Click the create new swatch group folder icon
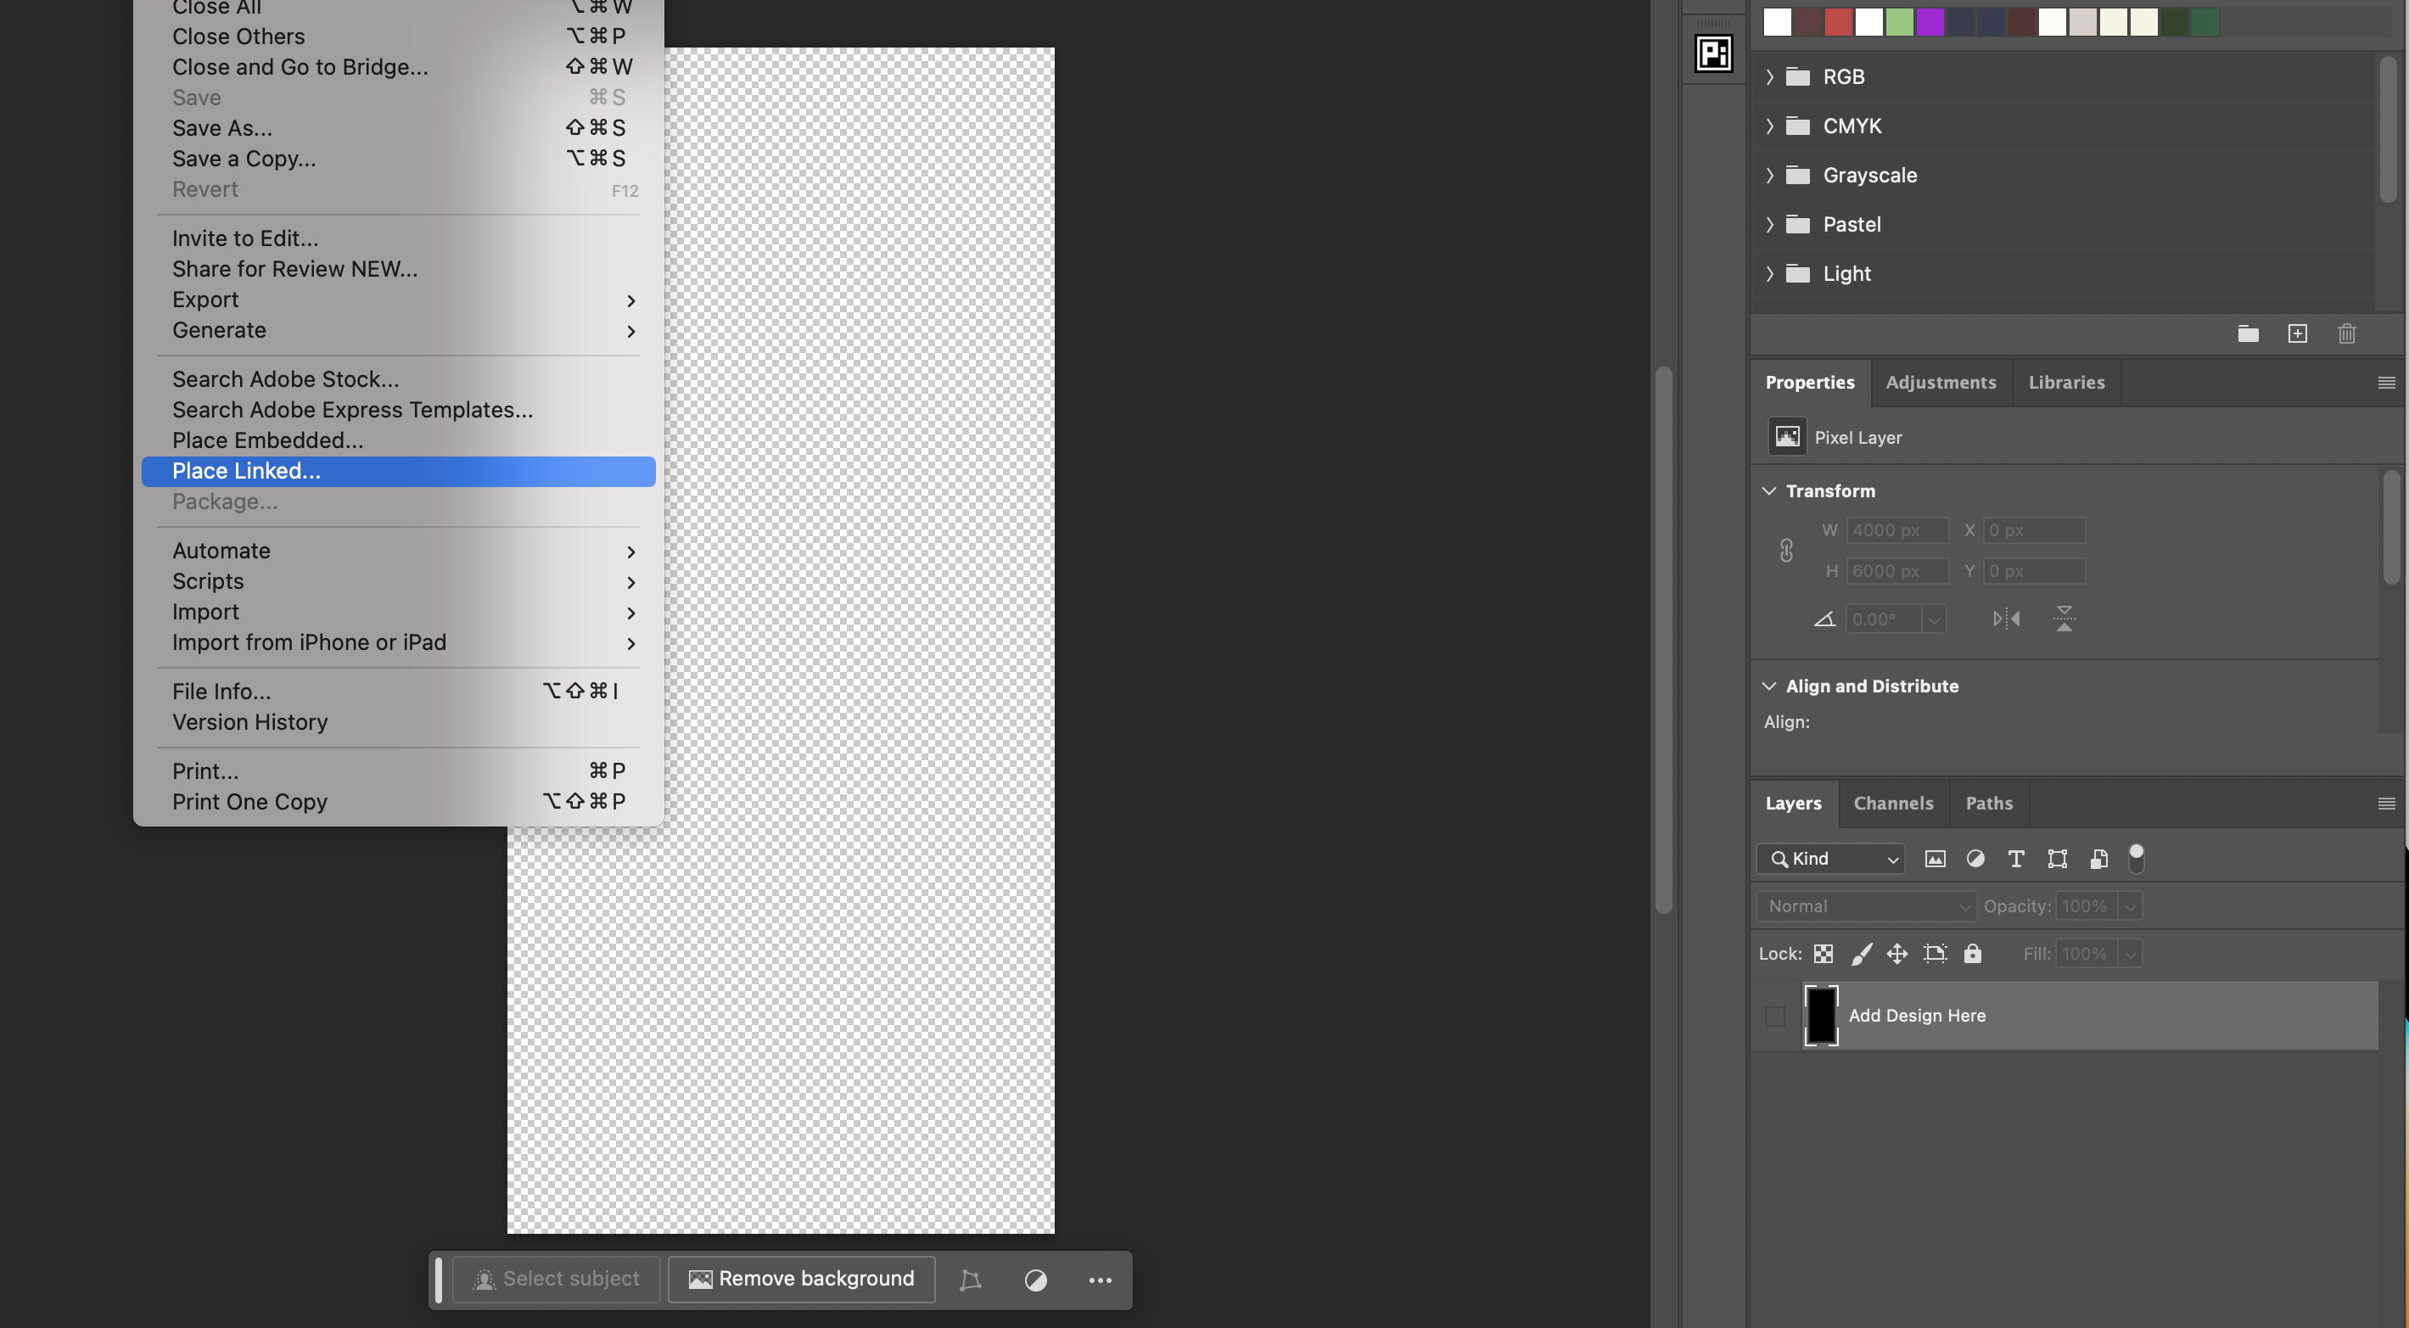The image size is (2409, 1328). pos(2249,333)
